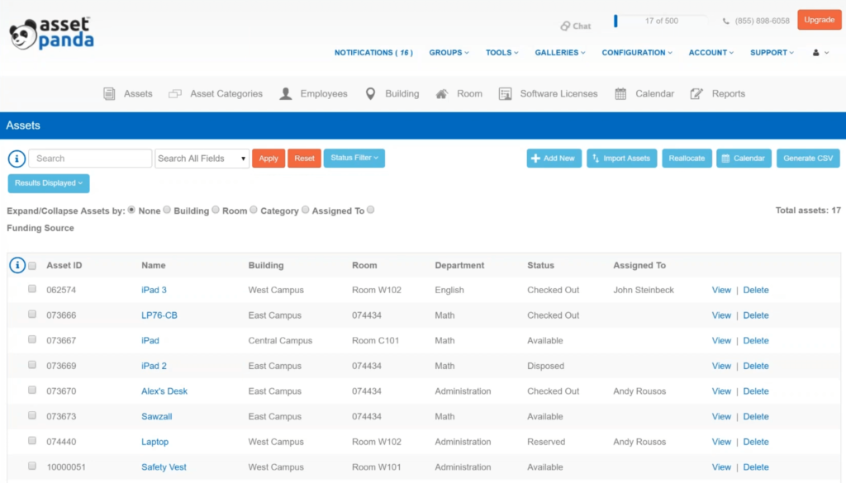Tick the checkbox for asset 062574
This screenshot has height=483, width=846.
[x=32, y=289]
